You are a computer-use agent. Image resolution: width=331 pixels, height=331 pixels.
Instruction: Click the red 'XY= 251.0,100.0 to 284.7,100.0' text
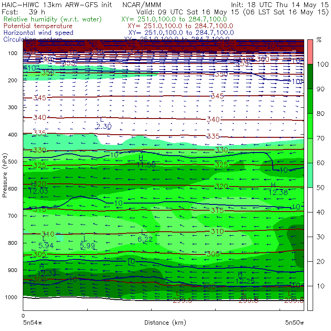pyautogui.click(x=180, y=26)
